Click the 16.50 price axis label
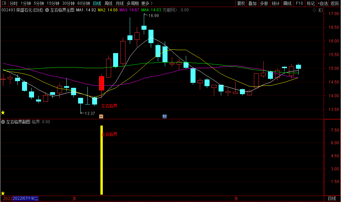 pyautogui.click(x=334, y=27)
